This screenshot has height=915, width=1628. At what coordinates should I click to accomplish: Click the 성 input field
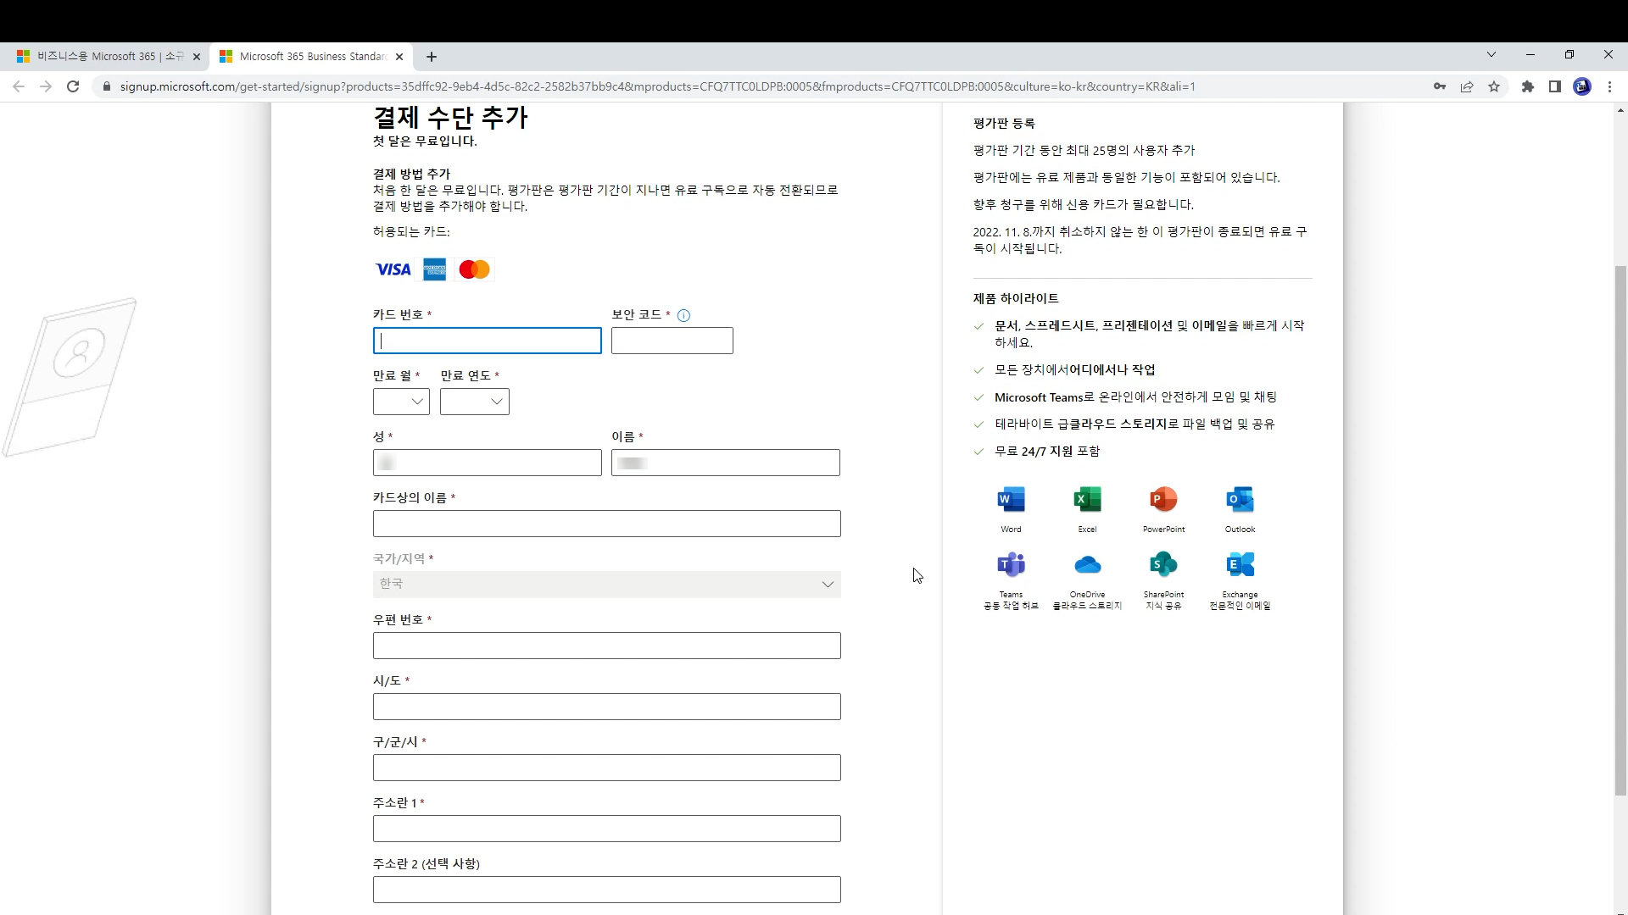pyautogui.click(x=488, y=463)
